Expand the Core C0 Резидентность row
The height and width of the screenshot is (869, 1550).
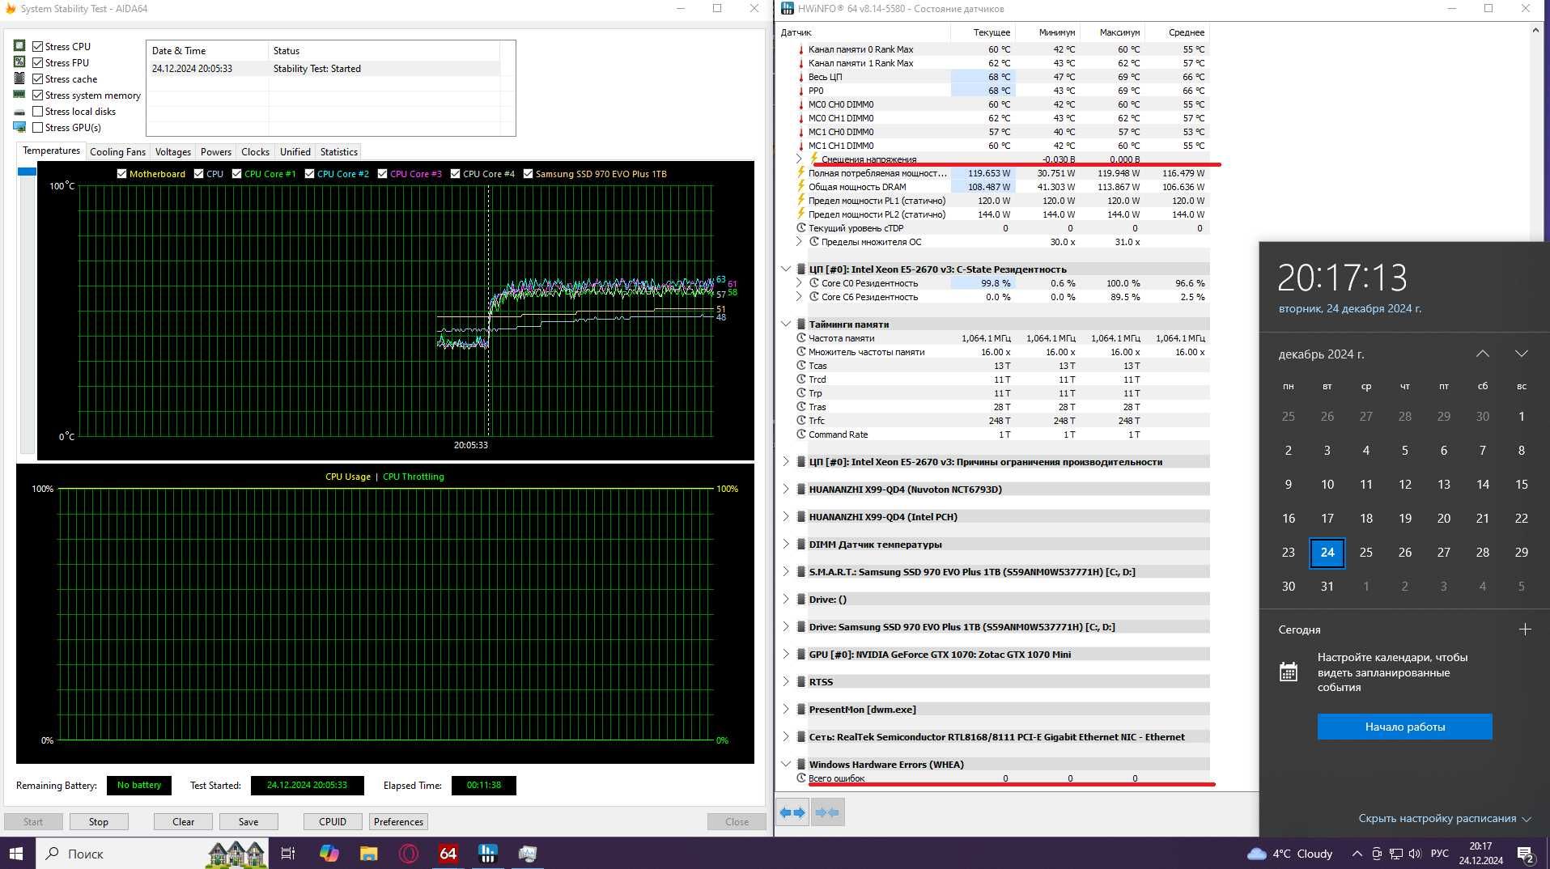799,283
